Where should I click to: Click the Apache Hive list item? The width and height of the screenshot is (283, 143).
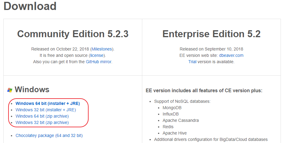click(175, 133)
